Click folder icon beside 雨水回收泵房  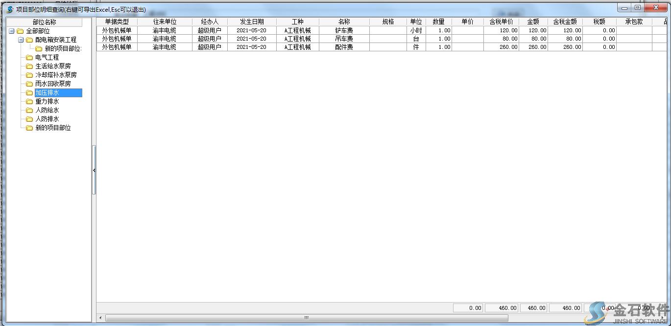29,84
